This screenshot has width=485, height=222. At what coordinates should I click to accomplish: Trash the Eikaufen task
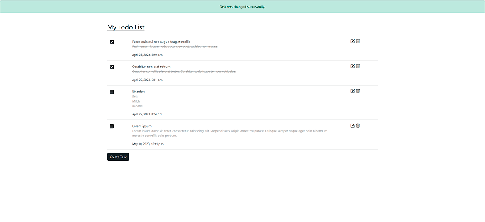(358, 91)
